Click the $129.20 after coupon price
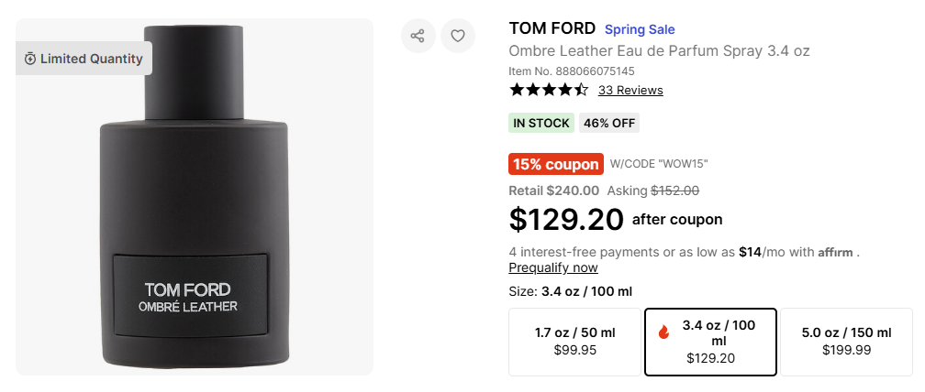The height and width of the screenshot is (392, 925). (566, 220)
